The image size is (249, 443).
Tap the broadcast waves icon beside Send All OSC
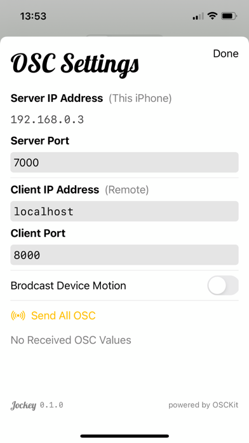18,316
